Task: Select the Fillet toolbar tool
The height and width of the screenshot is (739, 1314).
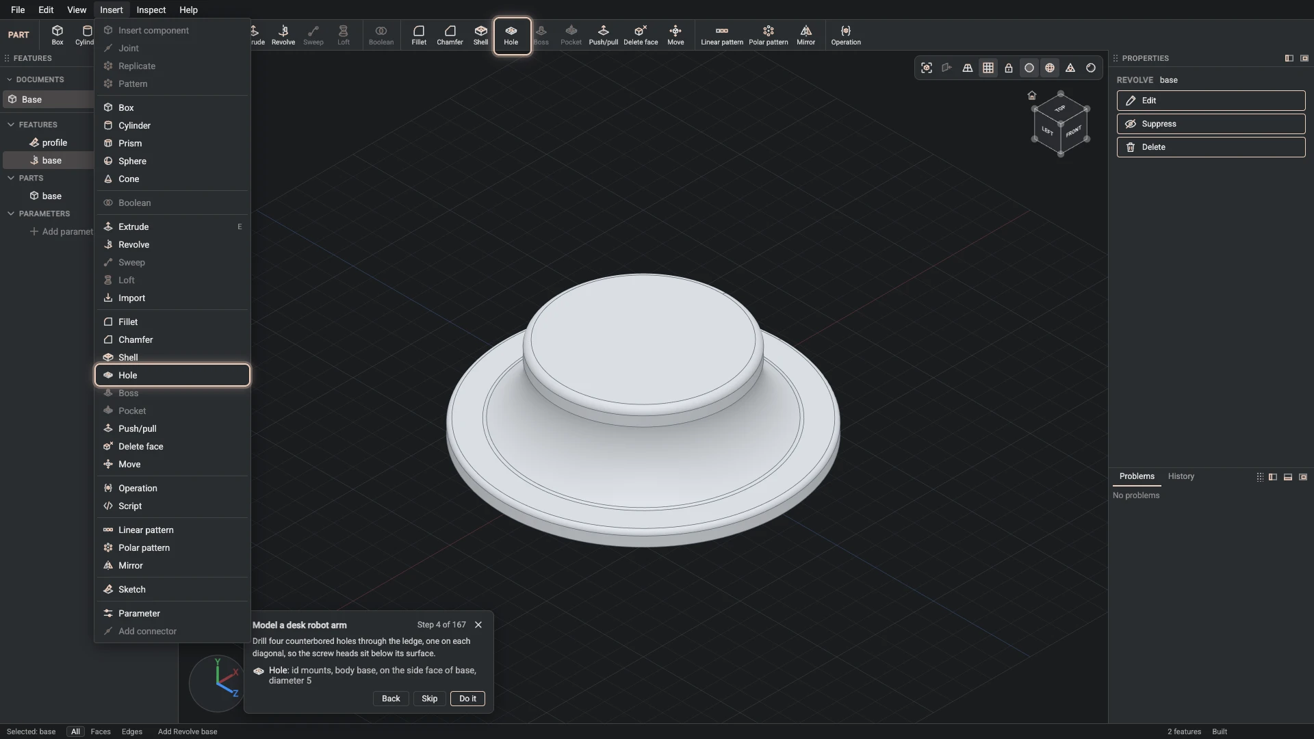Action: click(x=419, y=36)
